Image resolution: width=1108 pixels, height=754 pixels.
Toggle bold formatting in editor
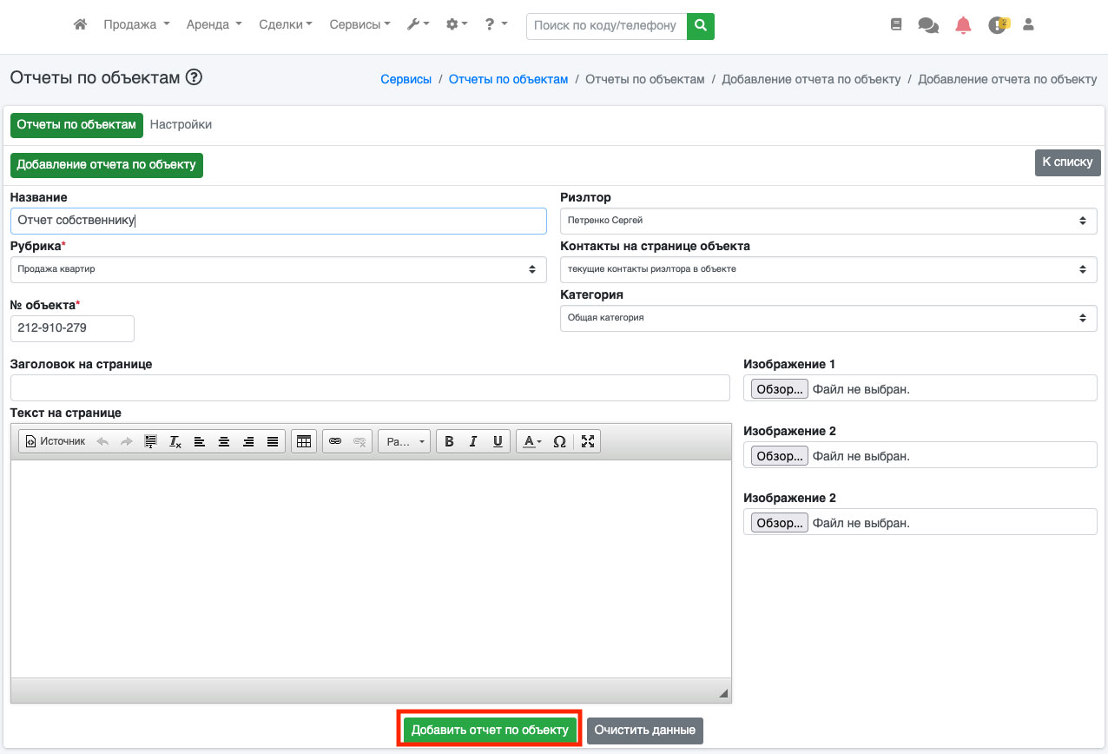(x=449, y=441)
